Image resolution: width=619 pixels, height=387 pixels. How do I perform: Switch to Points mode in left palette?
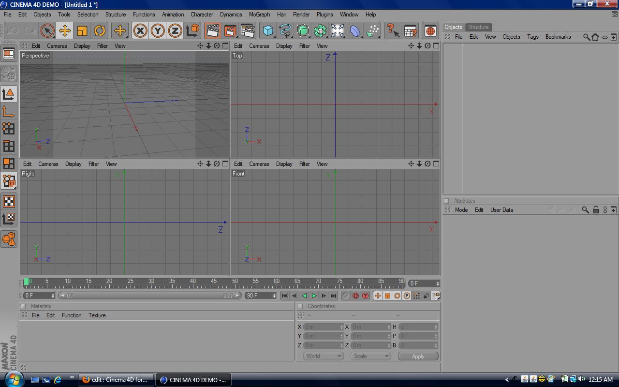tap(9, 128)
